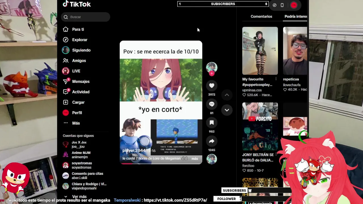
Task: Like the video with heart icon
Action: click(212, 86)
